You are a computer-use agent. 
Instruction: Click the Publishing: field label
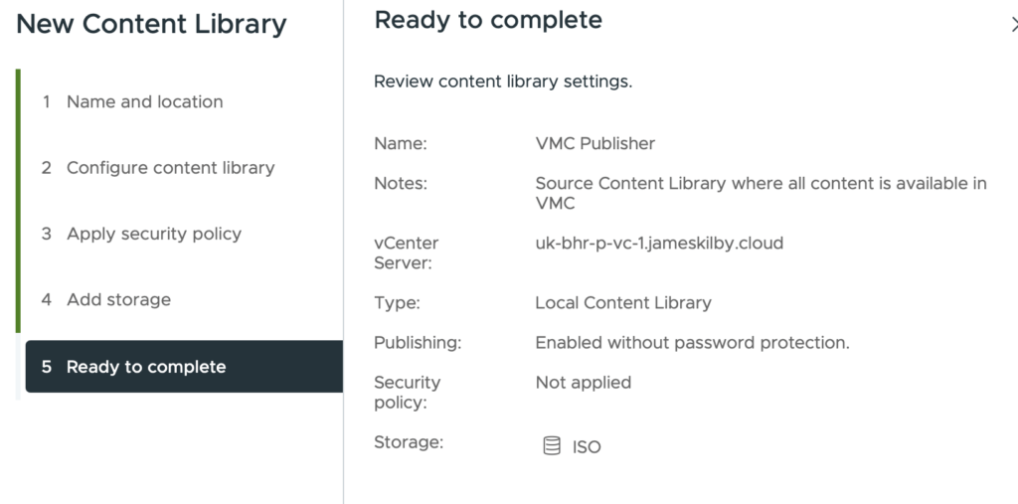point(418,343)
